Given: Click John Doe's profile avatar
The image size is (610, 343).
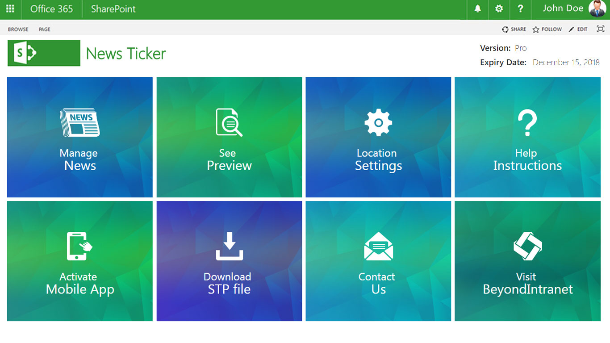Looking at the screenshot, I should [597, 8].
